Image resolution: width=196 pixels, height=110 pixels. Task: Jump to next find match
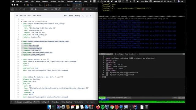pos(38,102)
